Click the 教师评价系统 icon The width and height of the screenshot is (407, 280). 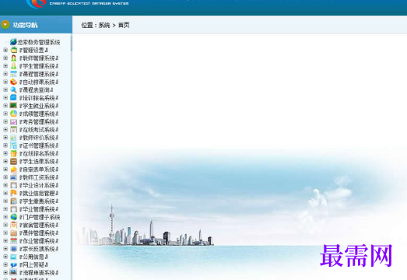[x=13, y=138]
